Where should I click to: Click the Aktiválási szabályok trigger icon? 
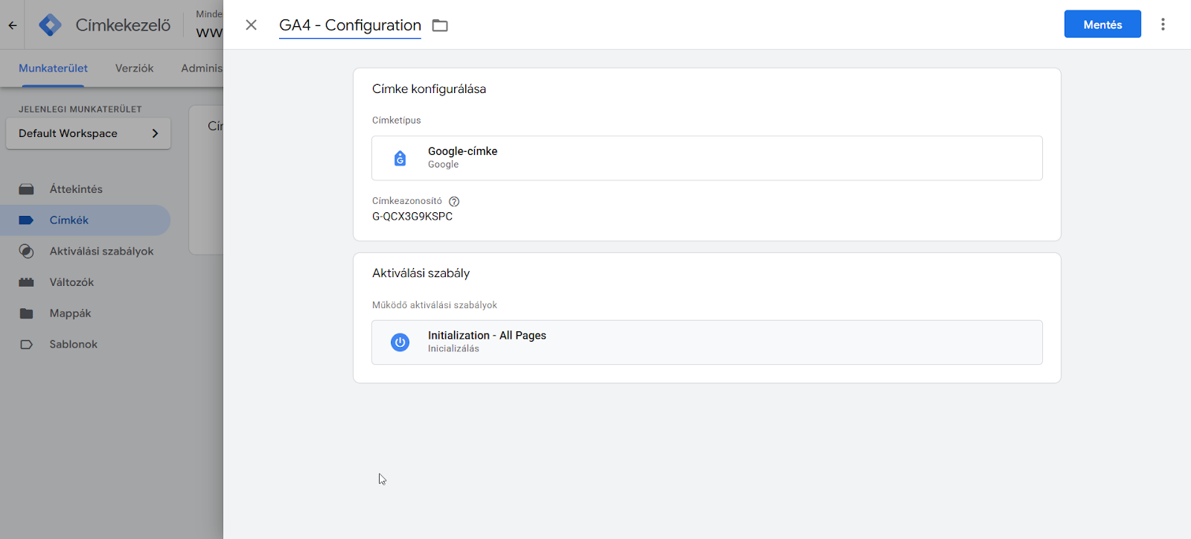pyautogui.click(x=26, y=252)
